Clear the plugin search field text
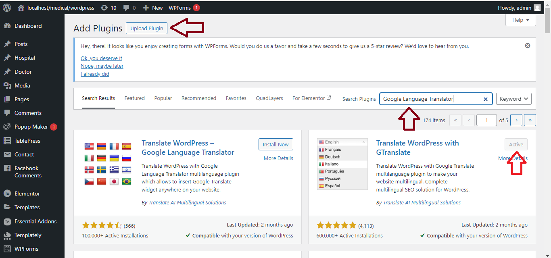Image resolution: width=551 pixels, height=258 pixels. [x=486, y=99]
